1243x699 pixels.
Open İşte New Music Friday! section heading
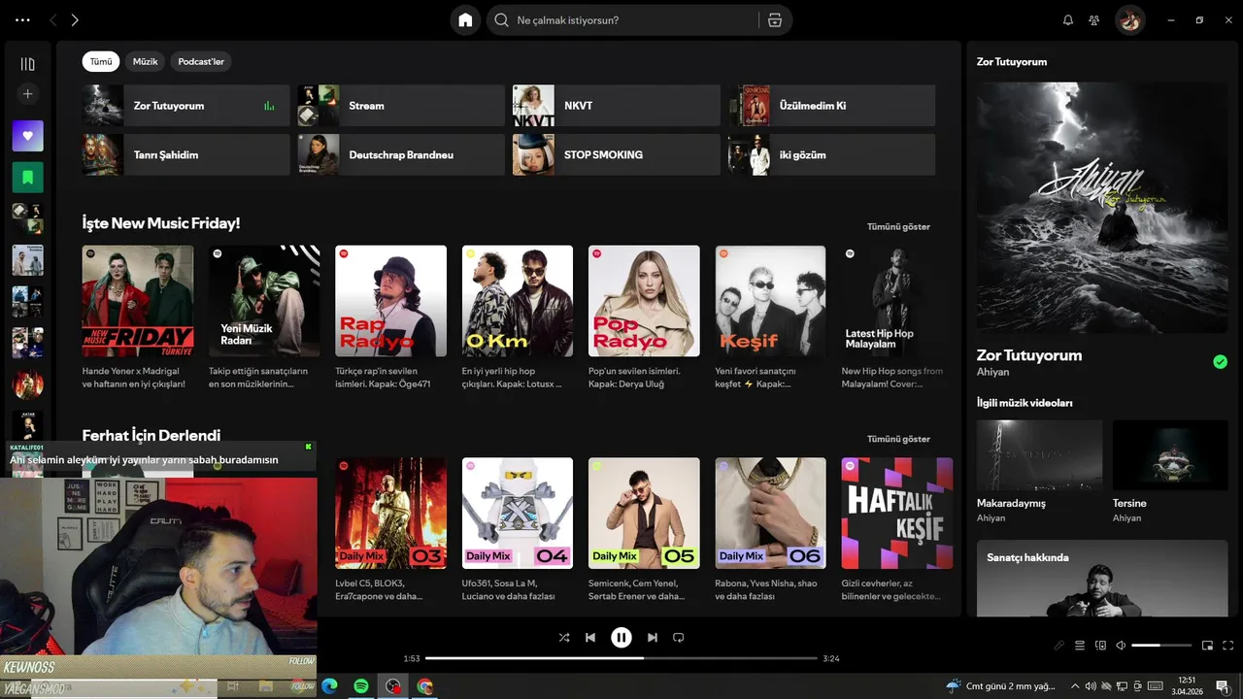pos(161,223)
